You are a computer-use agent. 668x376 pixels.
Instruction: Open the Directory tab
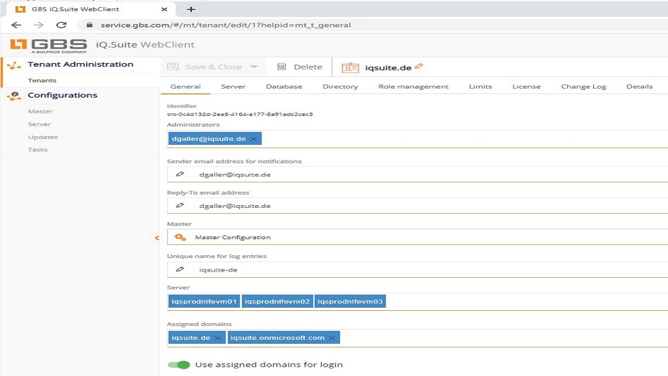tap(340, 87)
